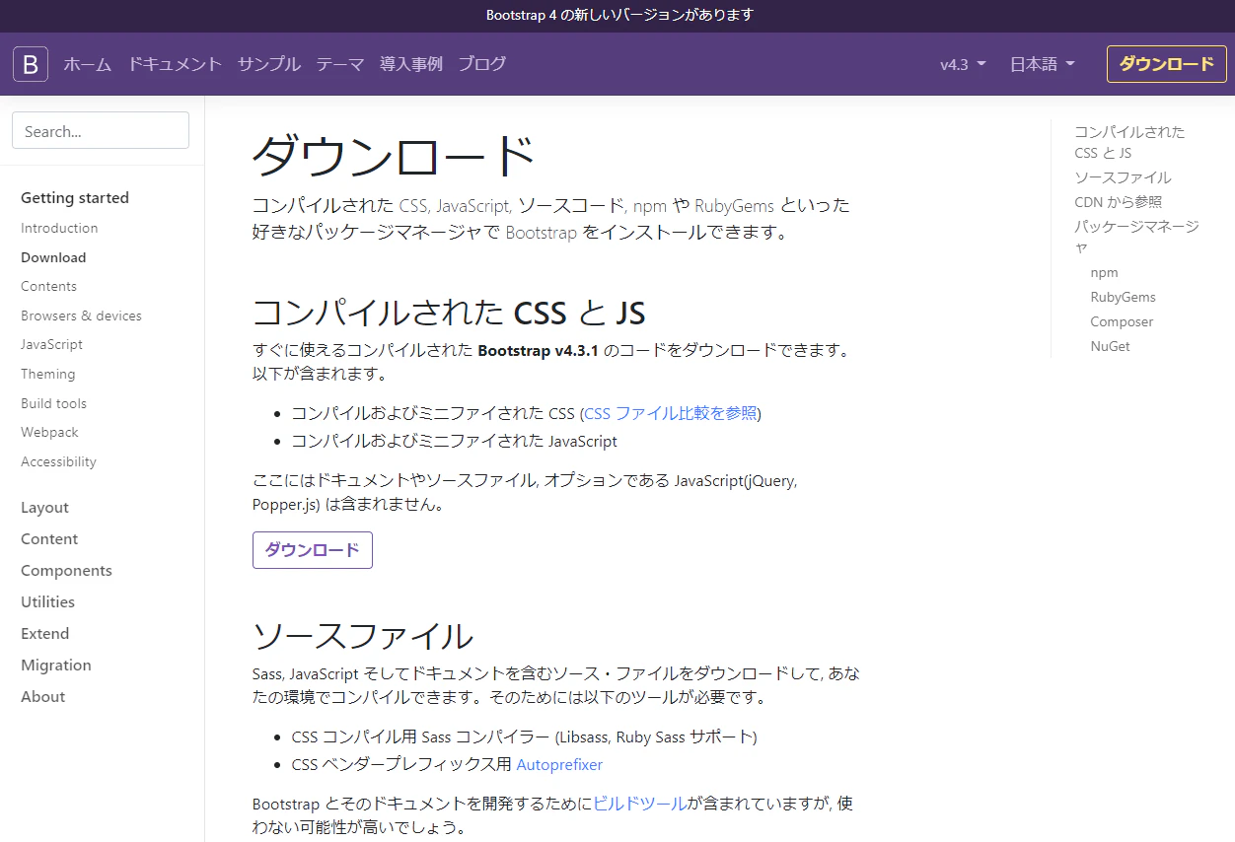Expand the Content sidebar section

[x=49, y=538]
